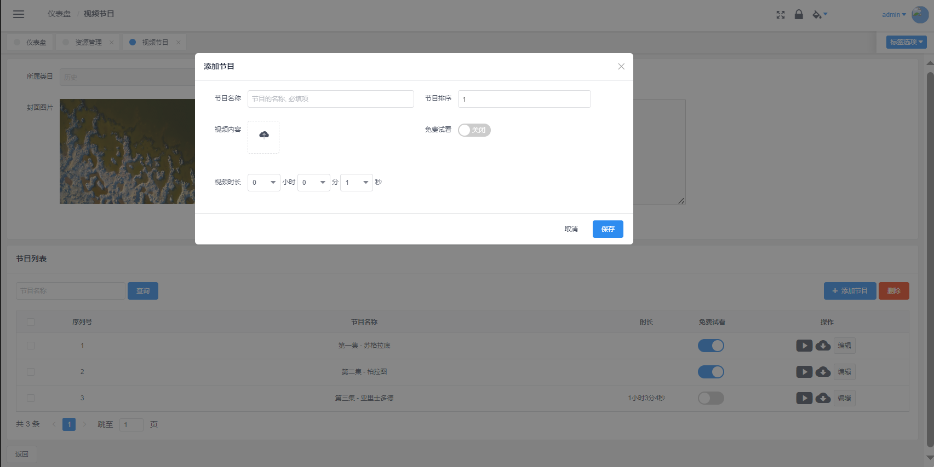Open the 标签选项 dropdown
Viewport: 934px width, 467px height.
(x=907, y=42)
